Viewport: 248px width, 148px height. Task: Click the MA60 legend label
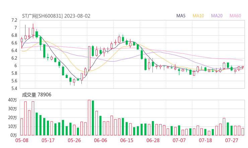[x=235, y=16]
